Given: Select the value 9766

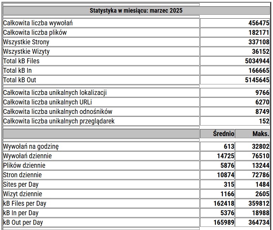Looking at the screenshot, I should [x=262, y=92].
